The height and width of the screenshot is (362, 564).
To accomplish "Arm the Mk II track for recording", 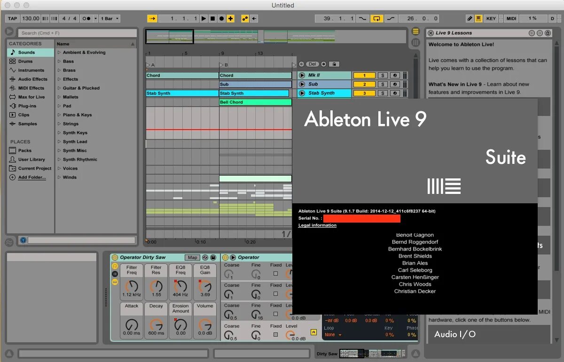I will (x=395, y=75).
